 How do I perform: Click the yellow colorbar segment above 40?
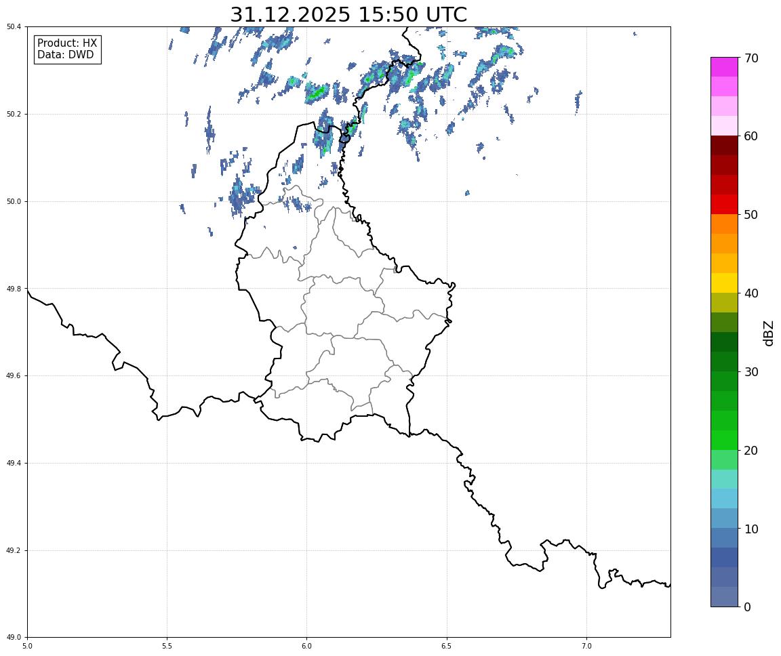(x=724, y=283)
